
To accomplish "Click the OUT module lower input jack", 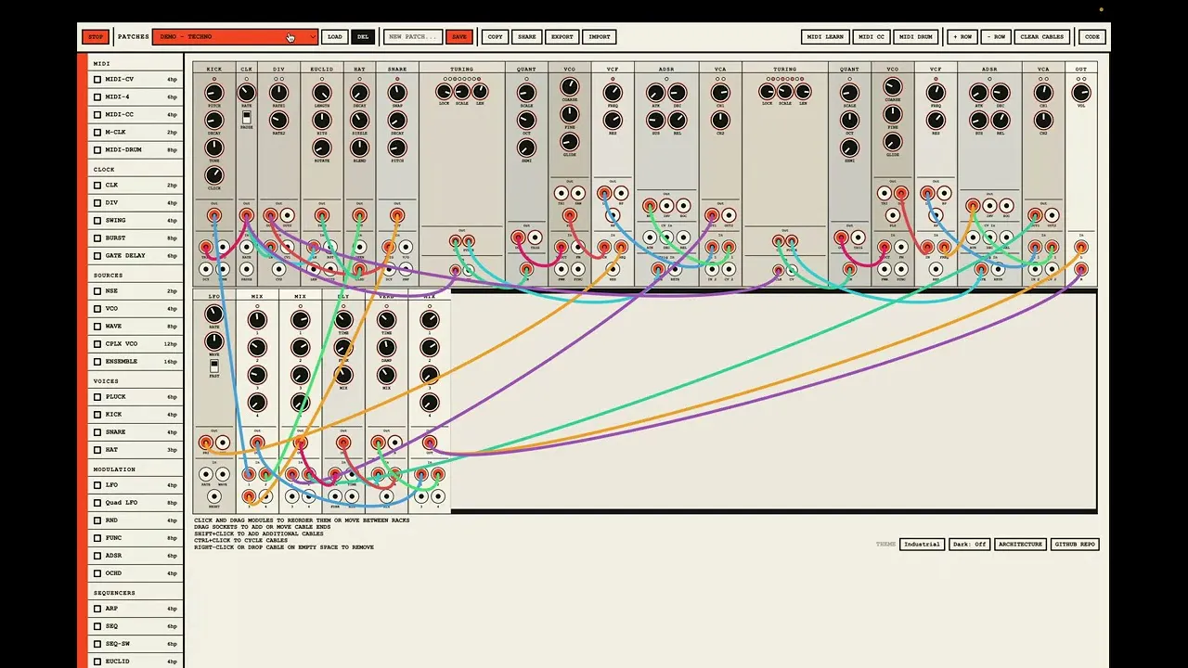I will [x=1080, y=269].
